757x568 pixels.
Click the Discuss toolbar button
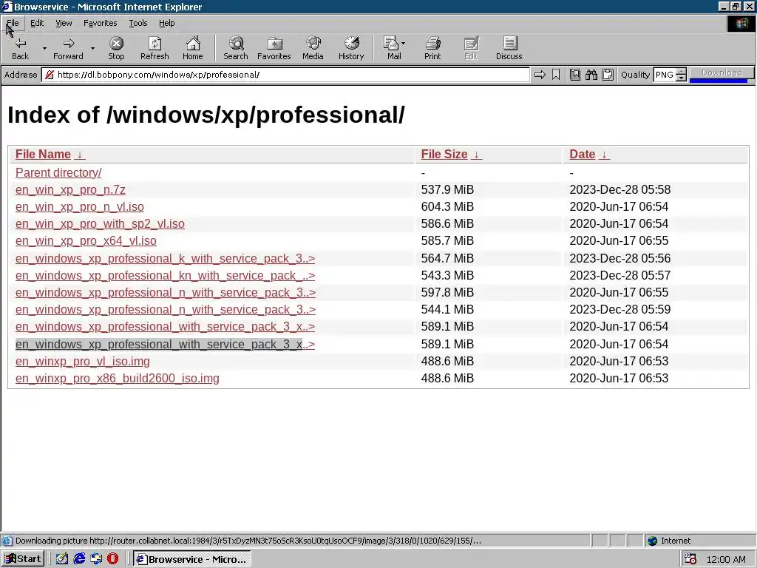[509, 48]
